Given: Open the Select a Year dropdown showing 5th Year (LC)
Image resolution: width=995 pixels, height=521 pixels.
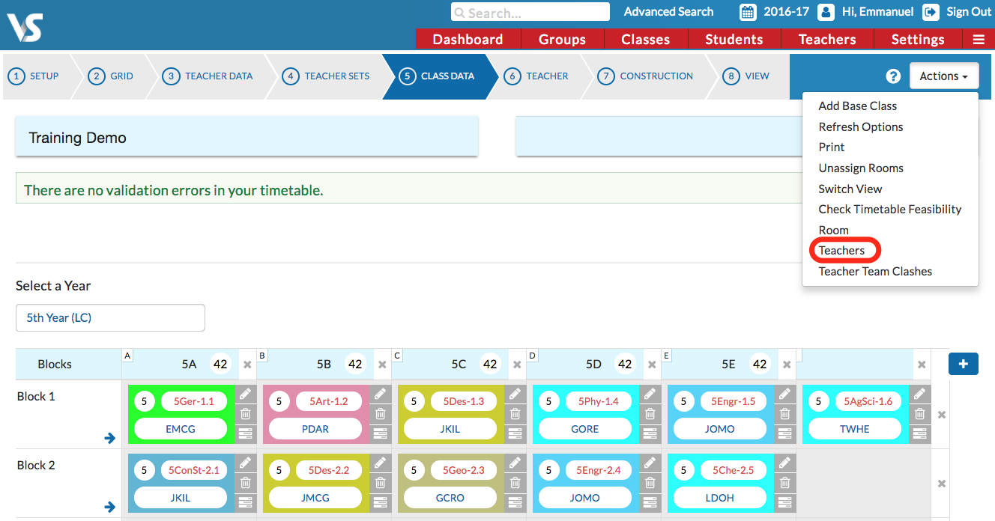Looking at the screenshot, I should 110,317.
